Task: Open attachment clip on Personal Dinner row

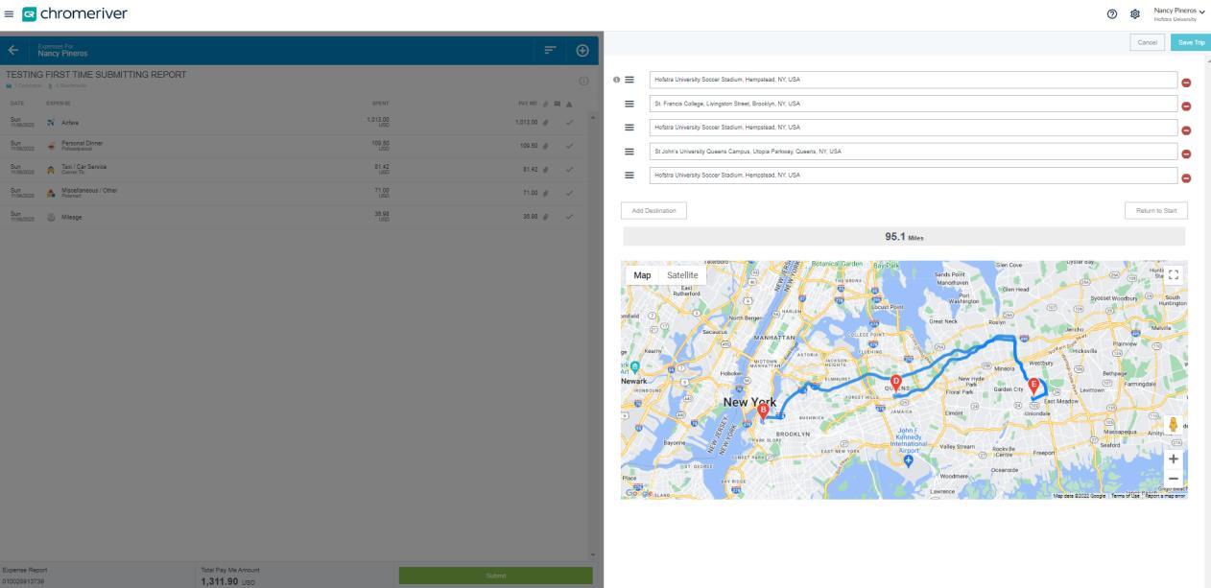Action: pos(546,145)
